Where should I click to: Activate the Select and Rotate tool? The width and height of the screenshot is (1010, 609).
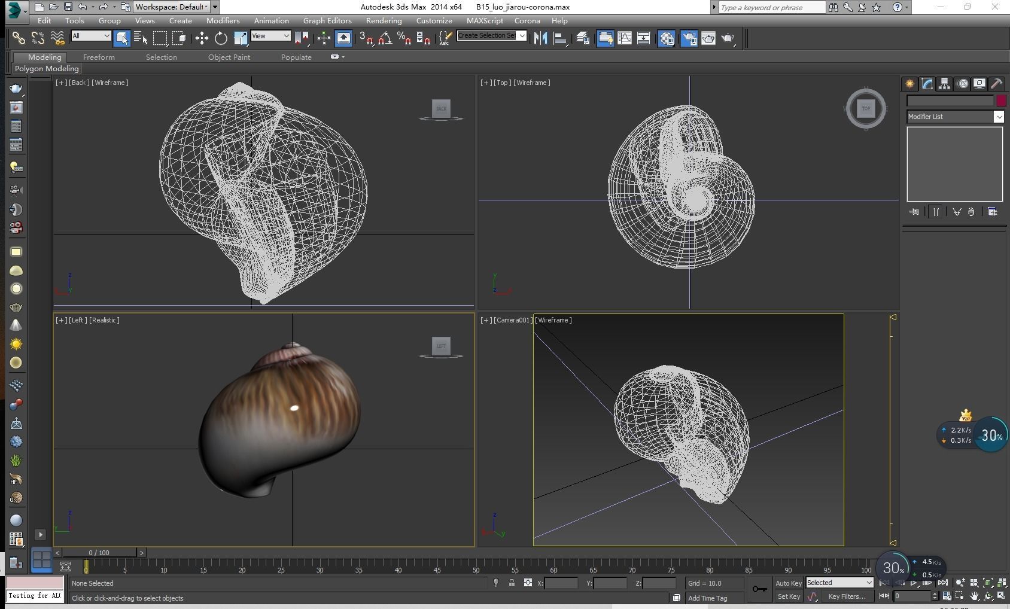click(221, 38)
